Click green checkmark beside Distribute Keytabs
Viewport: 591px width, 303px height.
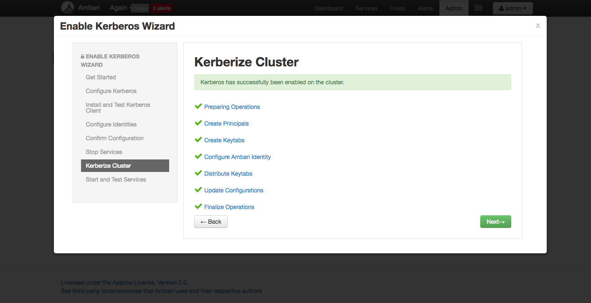coord(198,173)
